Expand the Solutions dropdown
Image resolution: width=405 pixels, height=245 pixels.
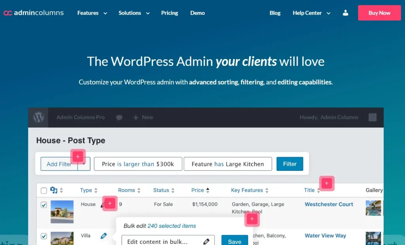point(134,13)
